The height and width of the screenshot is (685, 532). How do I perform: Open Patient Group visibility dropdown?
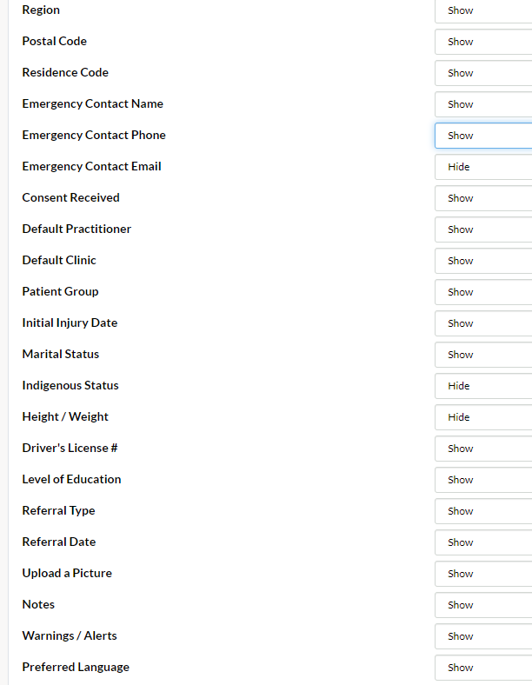483,292
